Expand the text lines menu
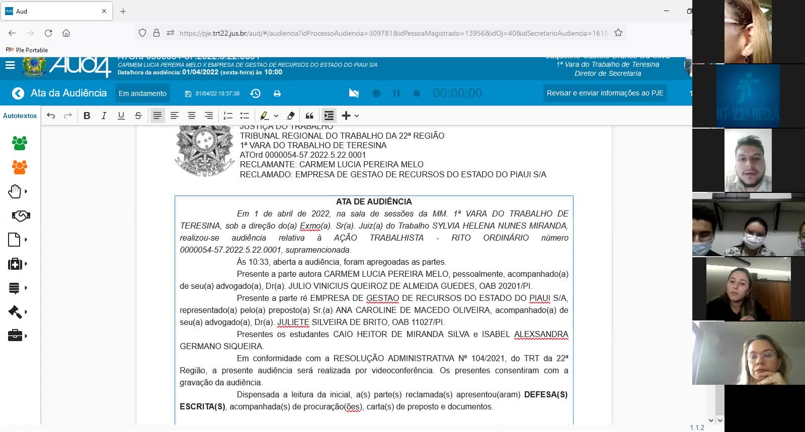 pos(18,288)
